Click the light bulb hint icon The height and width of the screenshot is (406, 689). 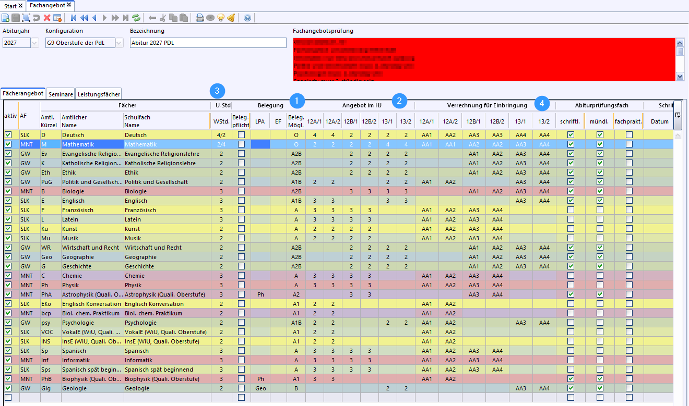coord(220,18)
